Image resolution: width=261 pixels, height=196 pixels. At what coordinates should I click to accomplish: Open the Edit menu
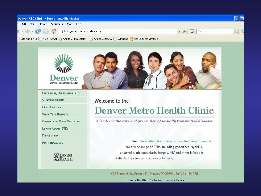click(x=24, y=24)
